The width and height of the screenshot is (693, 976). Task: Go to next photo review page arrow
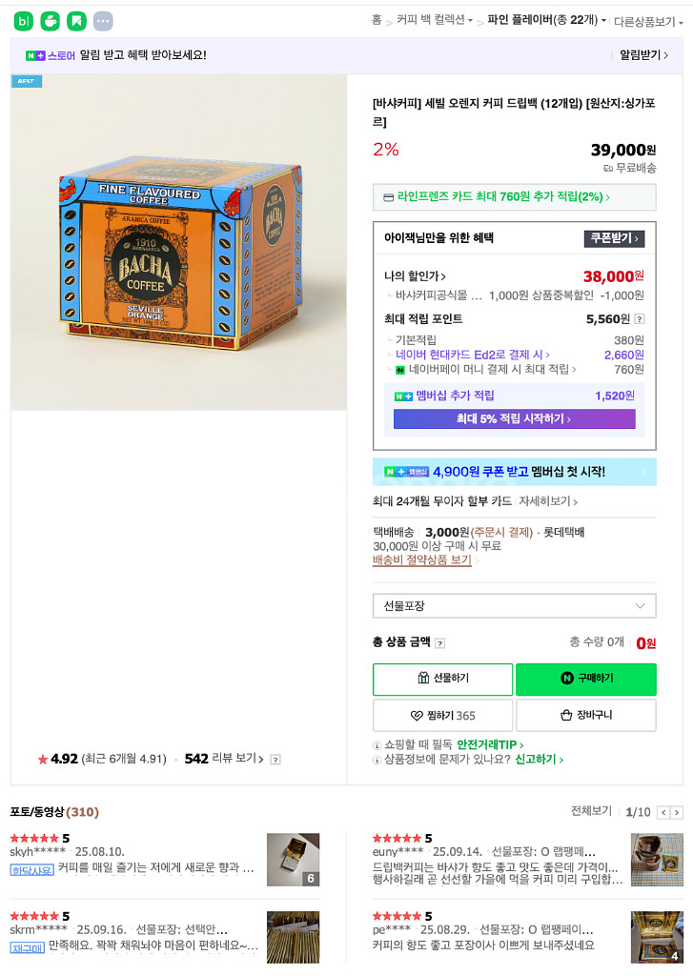[677, 812]
